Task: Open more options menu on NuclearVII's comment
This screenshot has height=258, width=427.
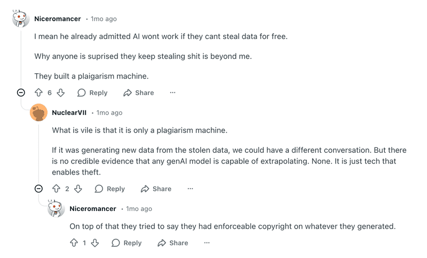Action: [190, 189]
